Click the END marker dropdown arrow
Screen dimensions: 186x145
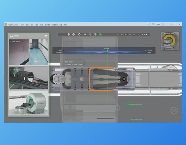tap(64, 51)
